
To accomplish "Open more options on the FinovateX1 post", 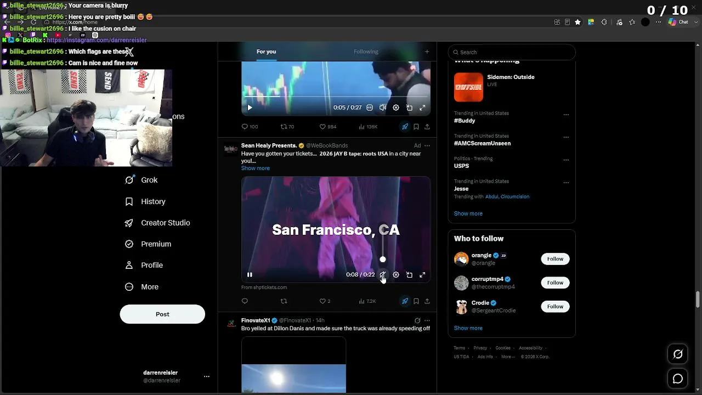I will click(427, 320).
